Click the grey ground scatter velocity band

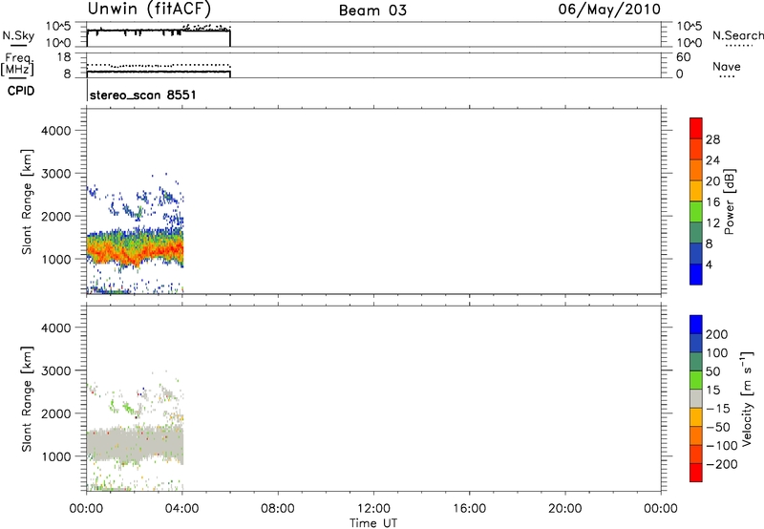(135, 445)
